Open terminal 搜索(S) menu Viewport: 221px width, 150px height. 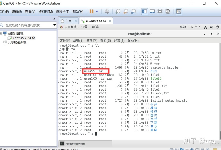106,41
